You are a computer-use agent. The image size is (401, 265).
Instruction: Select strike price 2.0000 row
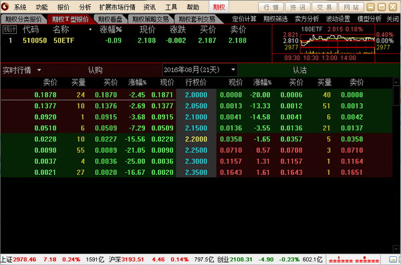coord(196,95)
